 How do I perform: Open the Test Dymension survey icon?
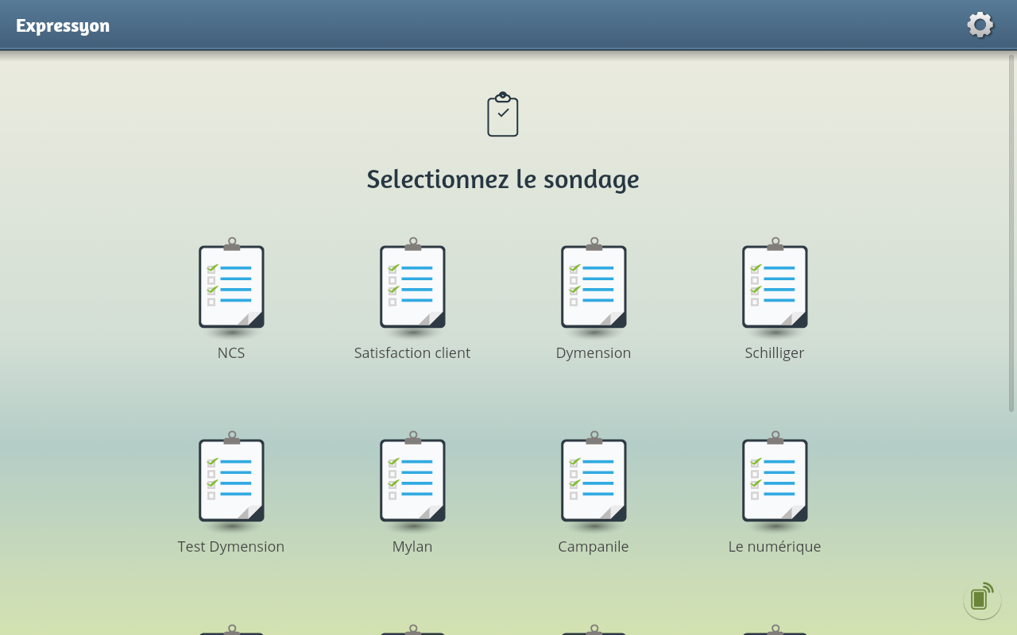[x=231, y=480]
